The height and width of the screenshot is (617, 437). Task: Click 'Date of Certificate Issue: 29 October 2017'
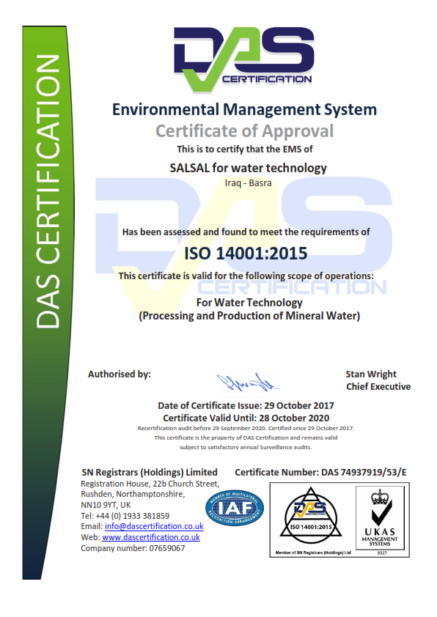pos(246,406)
